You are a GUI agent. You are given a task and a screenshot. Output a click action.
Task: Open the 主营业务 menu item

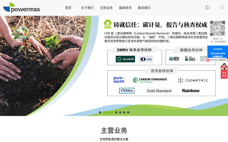(106, 8)
